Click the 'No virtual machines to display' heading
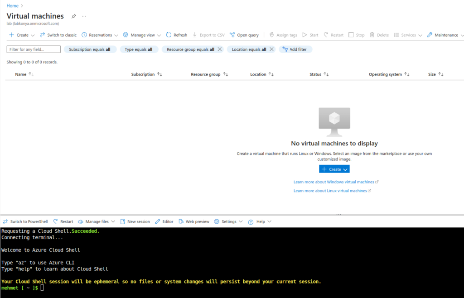464x298 pixels. [334, 144]
